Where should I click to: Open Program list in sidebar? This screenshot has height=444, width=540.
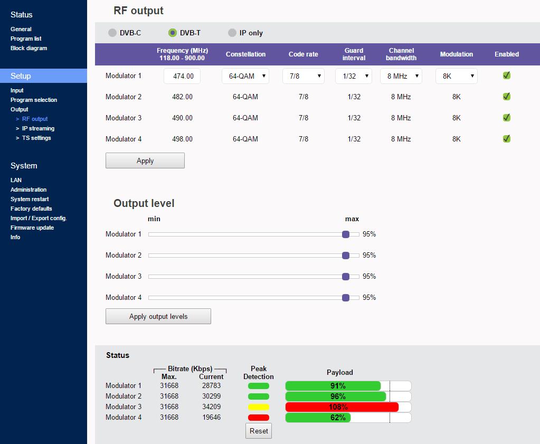click(26, 39)
